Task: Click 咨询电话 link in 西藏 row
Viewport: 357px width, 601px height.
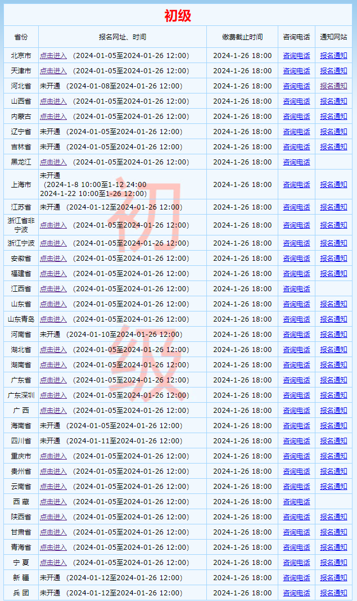Action: click(x=296, y=502)
